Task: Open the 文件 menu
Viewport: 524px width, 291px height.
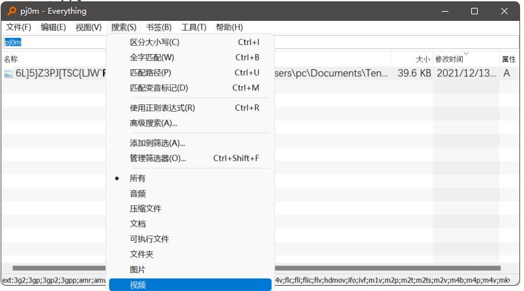Action: point(19,27)
